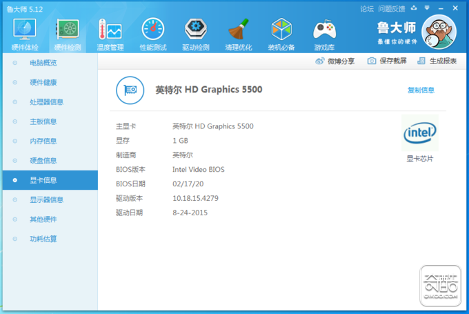
Task: Select 硬盘信息 in the sidebar
Action: (x=50, y=161)
